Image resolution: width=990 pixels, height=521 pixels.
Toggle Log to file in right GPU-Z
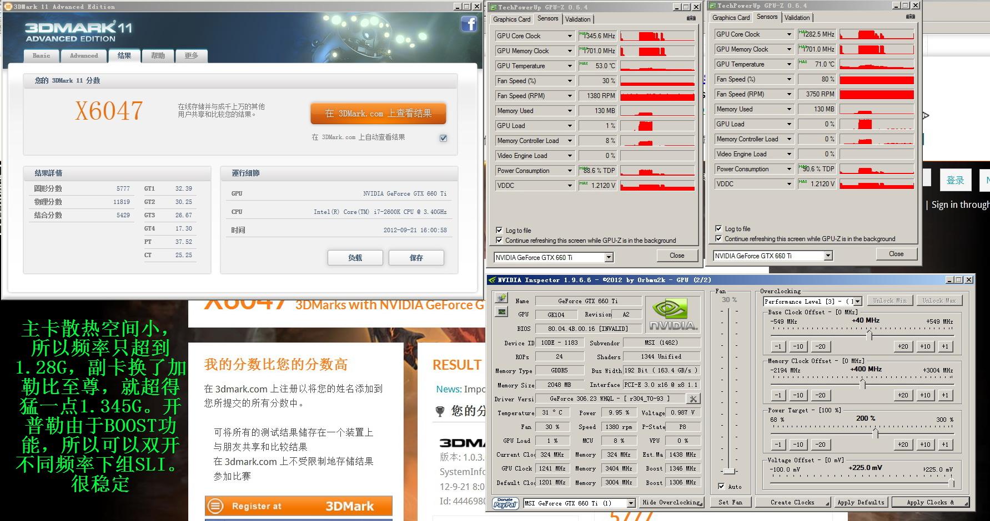pyautogui.click(x=718, y=228)
